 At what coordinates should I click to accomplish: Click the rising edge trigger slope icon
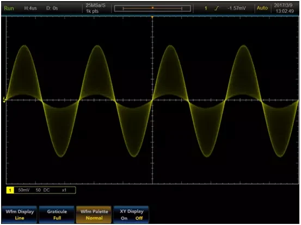(x=217, y=8)
